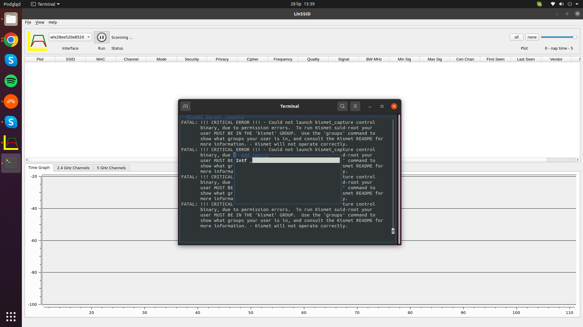Open new tab in Terminal window

(186, 106)
